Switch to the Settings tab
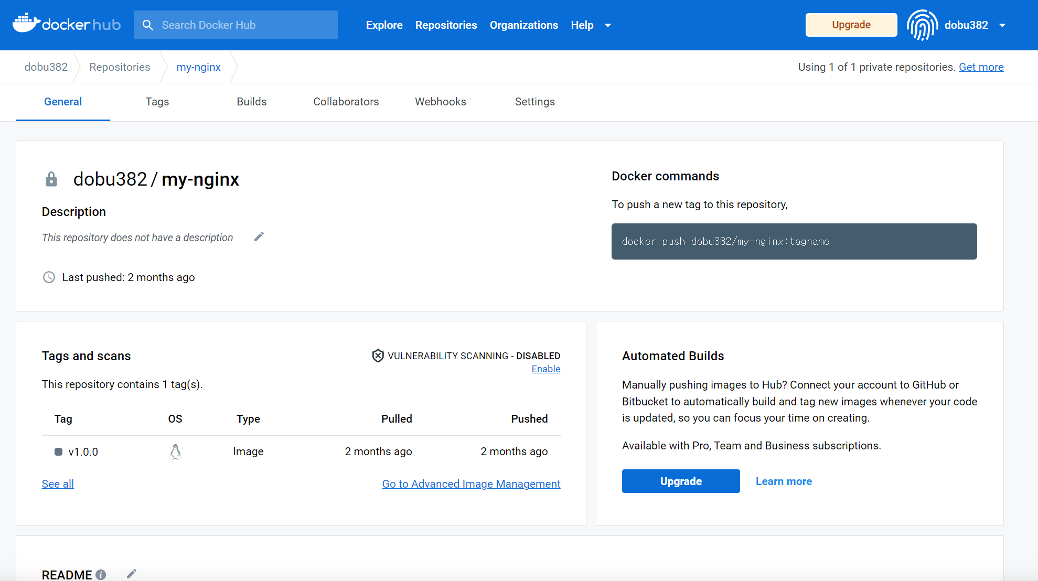1038x581 pixels. click(535, 102)
